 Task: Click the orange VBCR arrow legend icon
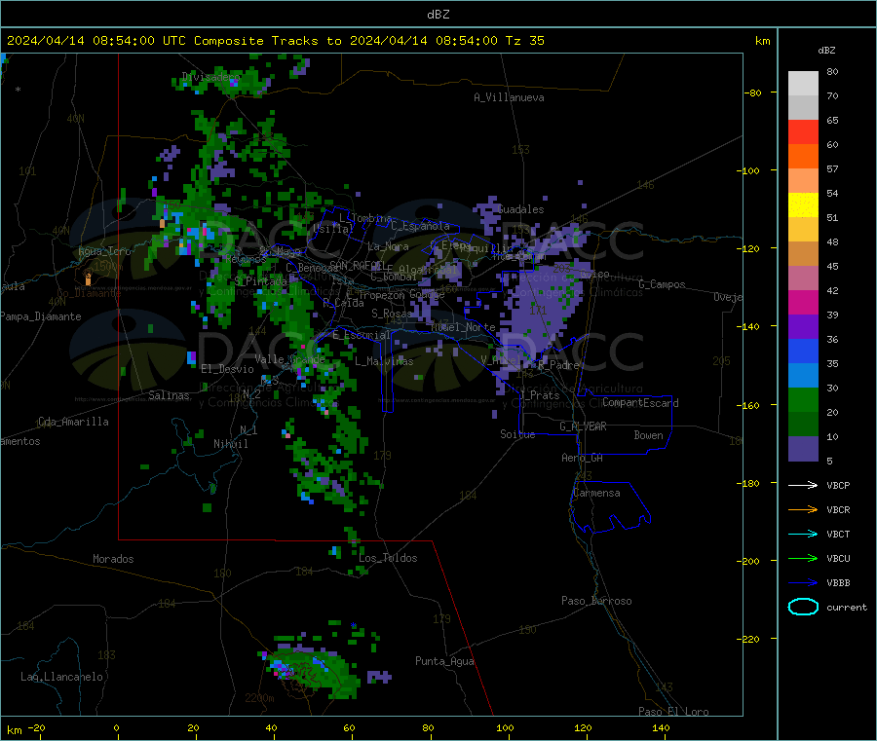(x=803, y=509)
